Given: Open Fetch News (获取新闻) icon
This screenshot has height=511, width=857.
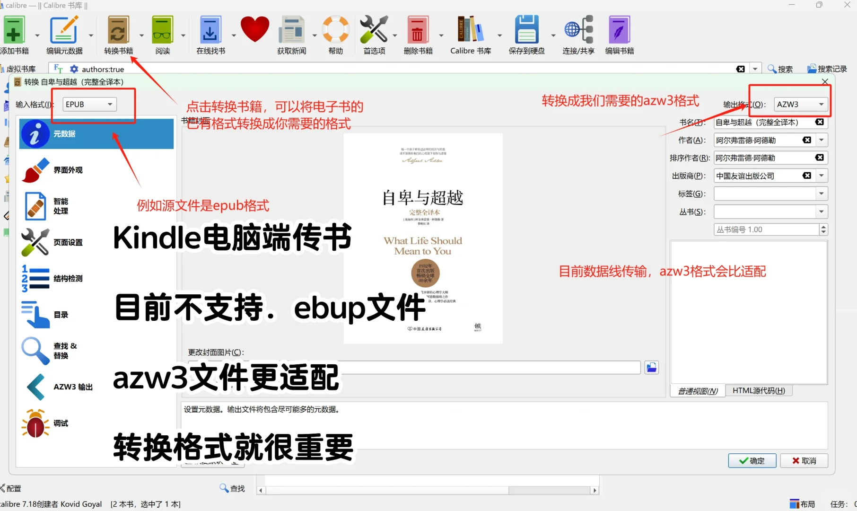Looking at the screenshot, I should (x=291, y=30).
